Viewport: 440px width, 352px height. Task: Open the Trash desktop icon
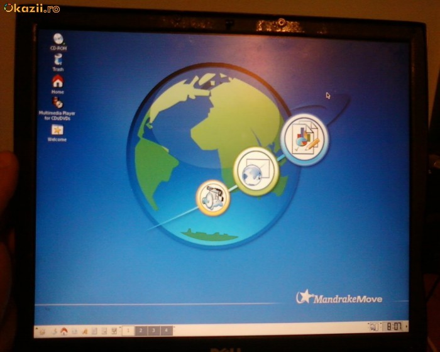tap(58, 63)
